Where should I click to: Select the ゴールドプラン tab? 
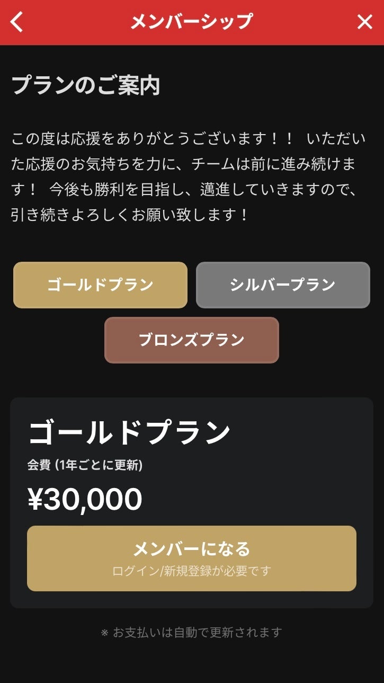click(x=100, y=285)
